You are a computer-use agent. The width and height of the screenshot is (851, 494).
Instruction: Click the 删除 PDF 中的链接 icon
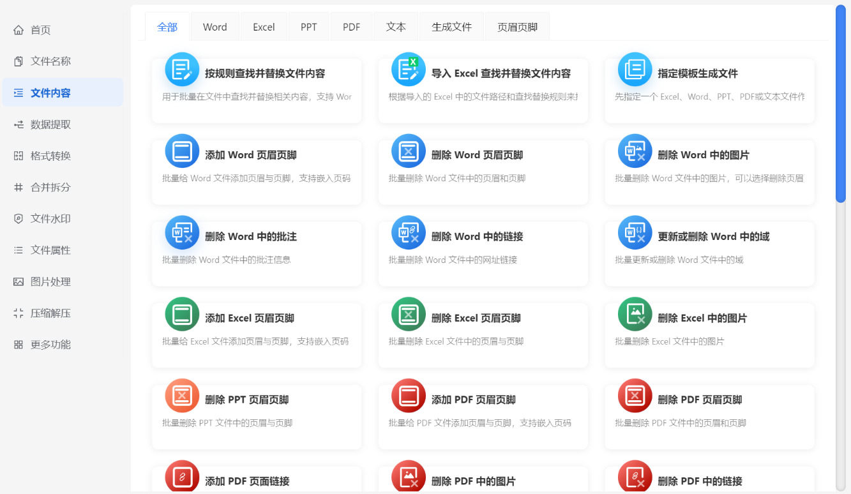click(x=635, y=477)
